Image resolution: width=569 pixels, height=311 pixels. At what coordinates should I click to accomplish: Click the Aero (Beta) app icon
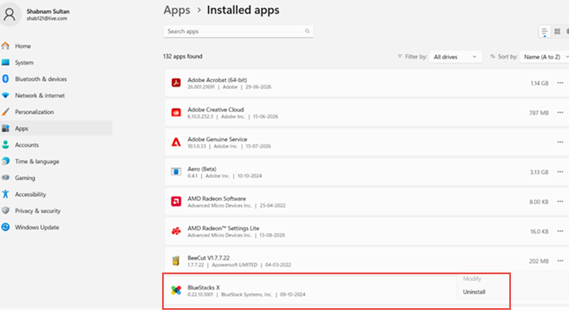coord(176,172)
